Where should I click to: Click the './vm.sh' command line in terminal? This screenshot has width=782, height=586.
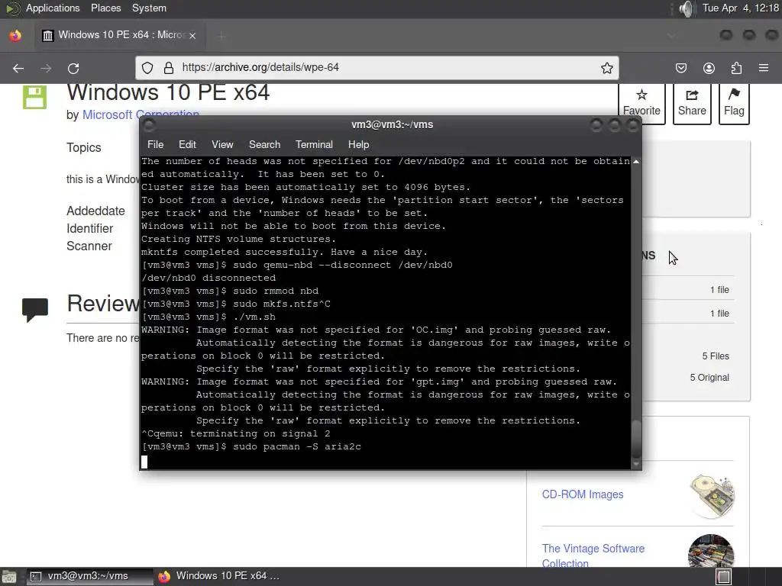208,317
